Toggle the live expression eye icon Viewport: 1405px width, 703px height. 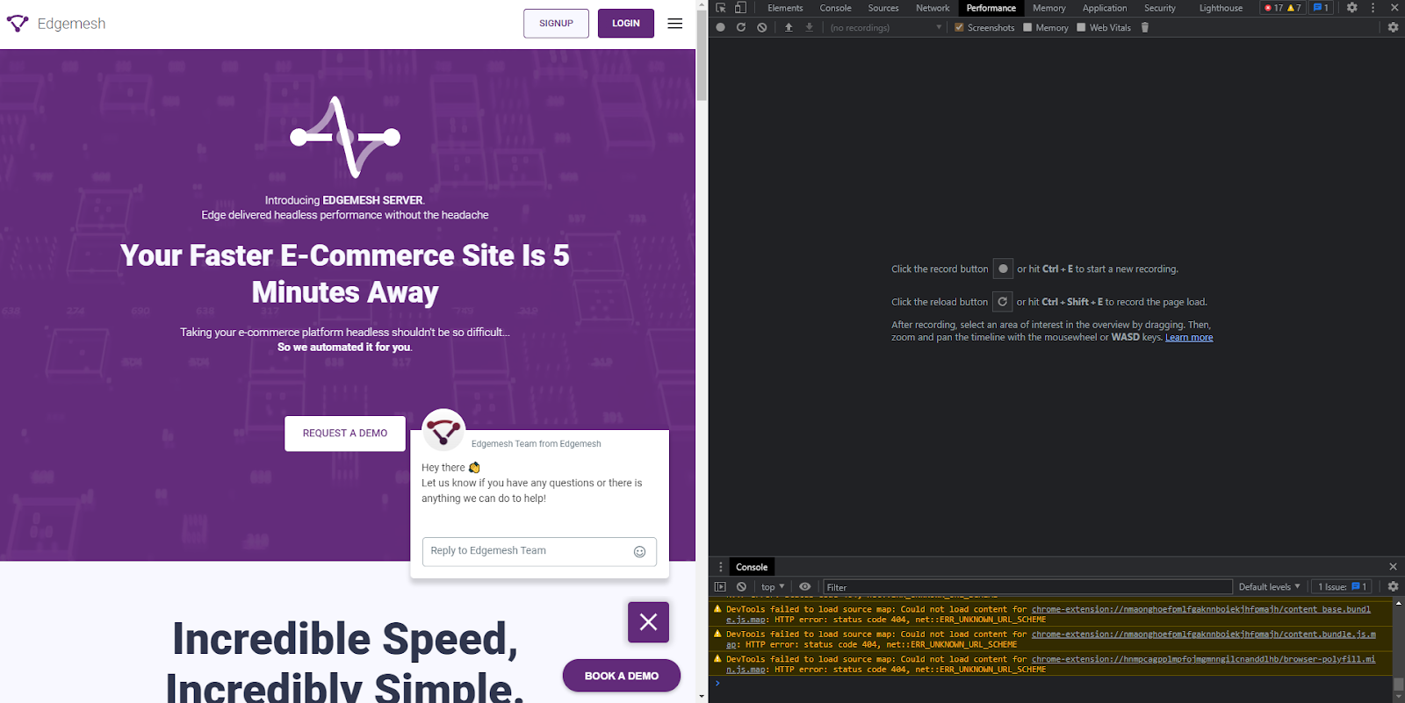tap(804, 586)
